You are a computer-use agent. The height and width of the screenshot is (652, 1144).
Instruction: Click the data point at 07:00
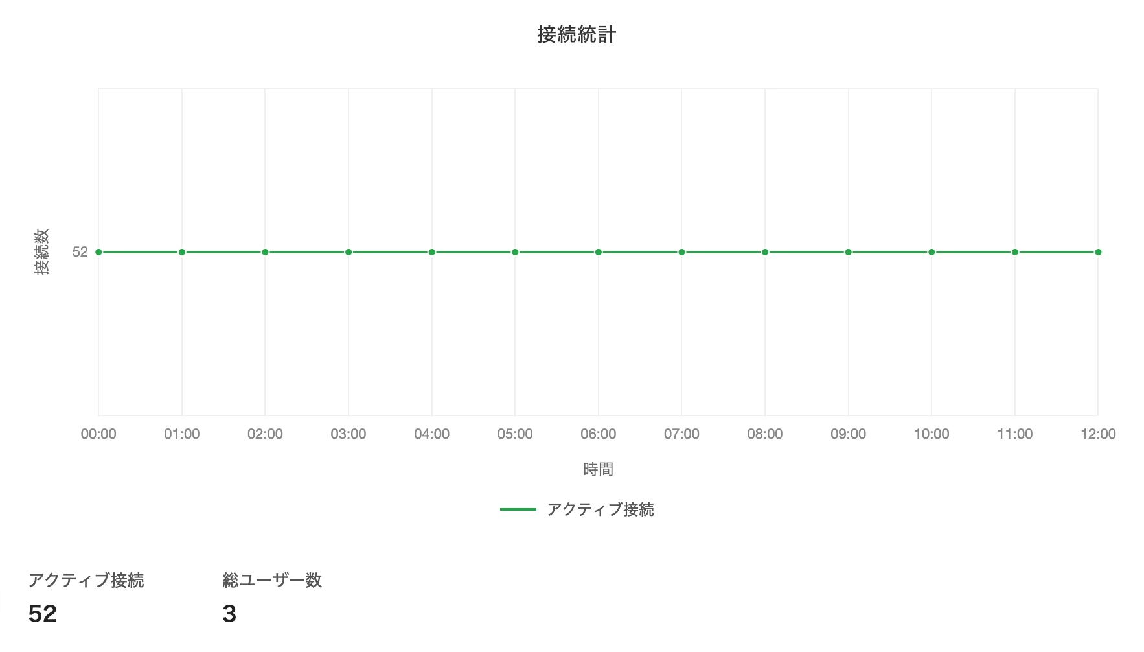(681, 252)
